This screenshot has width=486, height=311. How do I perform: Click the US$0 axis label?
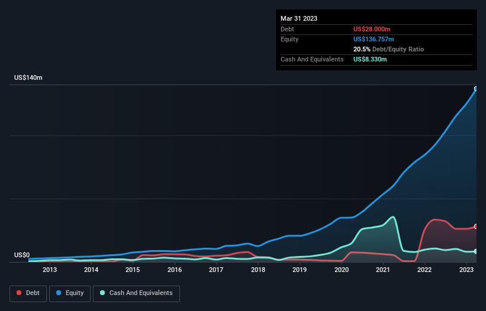point(22,255)
